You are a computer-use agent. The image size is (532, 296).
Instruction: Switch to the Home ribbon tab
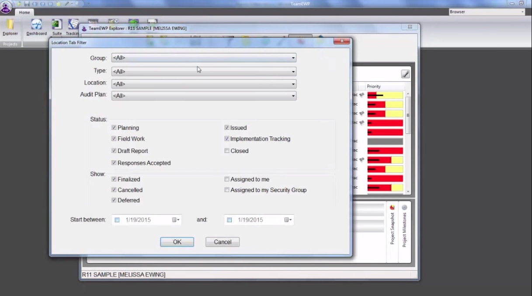pyautogui.click(x=24, y=12)
